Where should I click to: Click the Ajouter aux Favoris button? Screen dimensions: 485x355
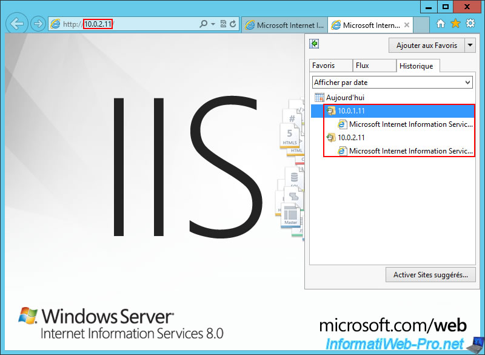pos(426,46)
